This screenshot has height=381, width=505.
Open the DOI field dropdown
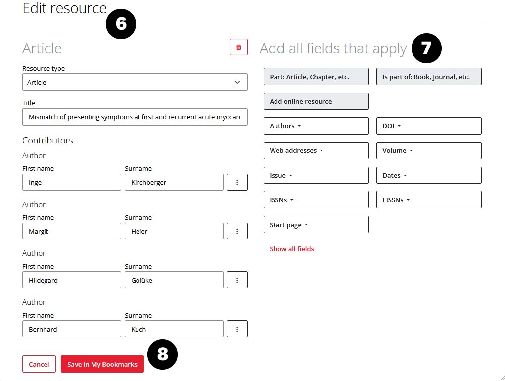[x=429, y=126]
